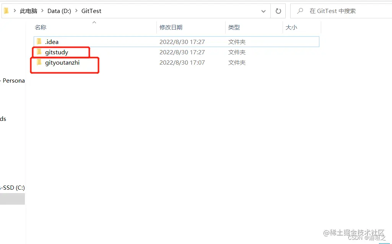This screenshot has height=244, width=392.
Task: Click the date 2022/8/30 17:07
Action: click(x=182, y=62)
